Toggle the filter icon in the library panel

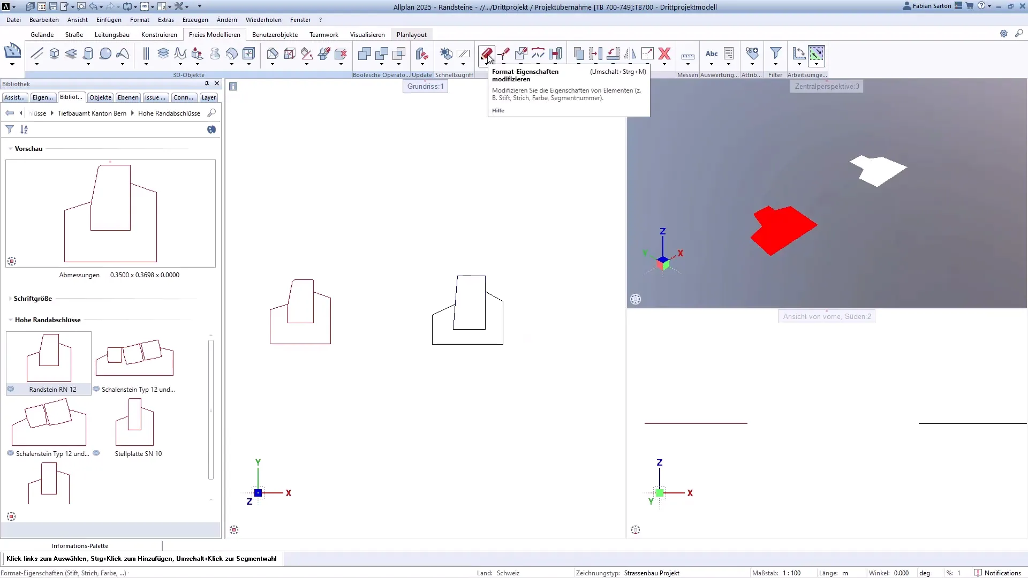(9, 130)
